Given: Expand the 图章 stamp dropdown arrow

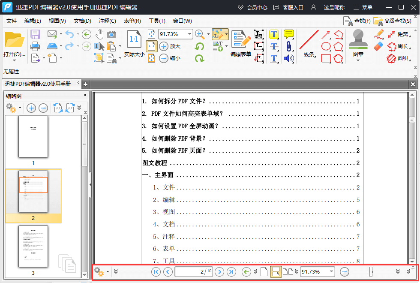Looking at the screenshot, I should coord(358,60).
